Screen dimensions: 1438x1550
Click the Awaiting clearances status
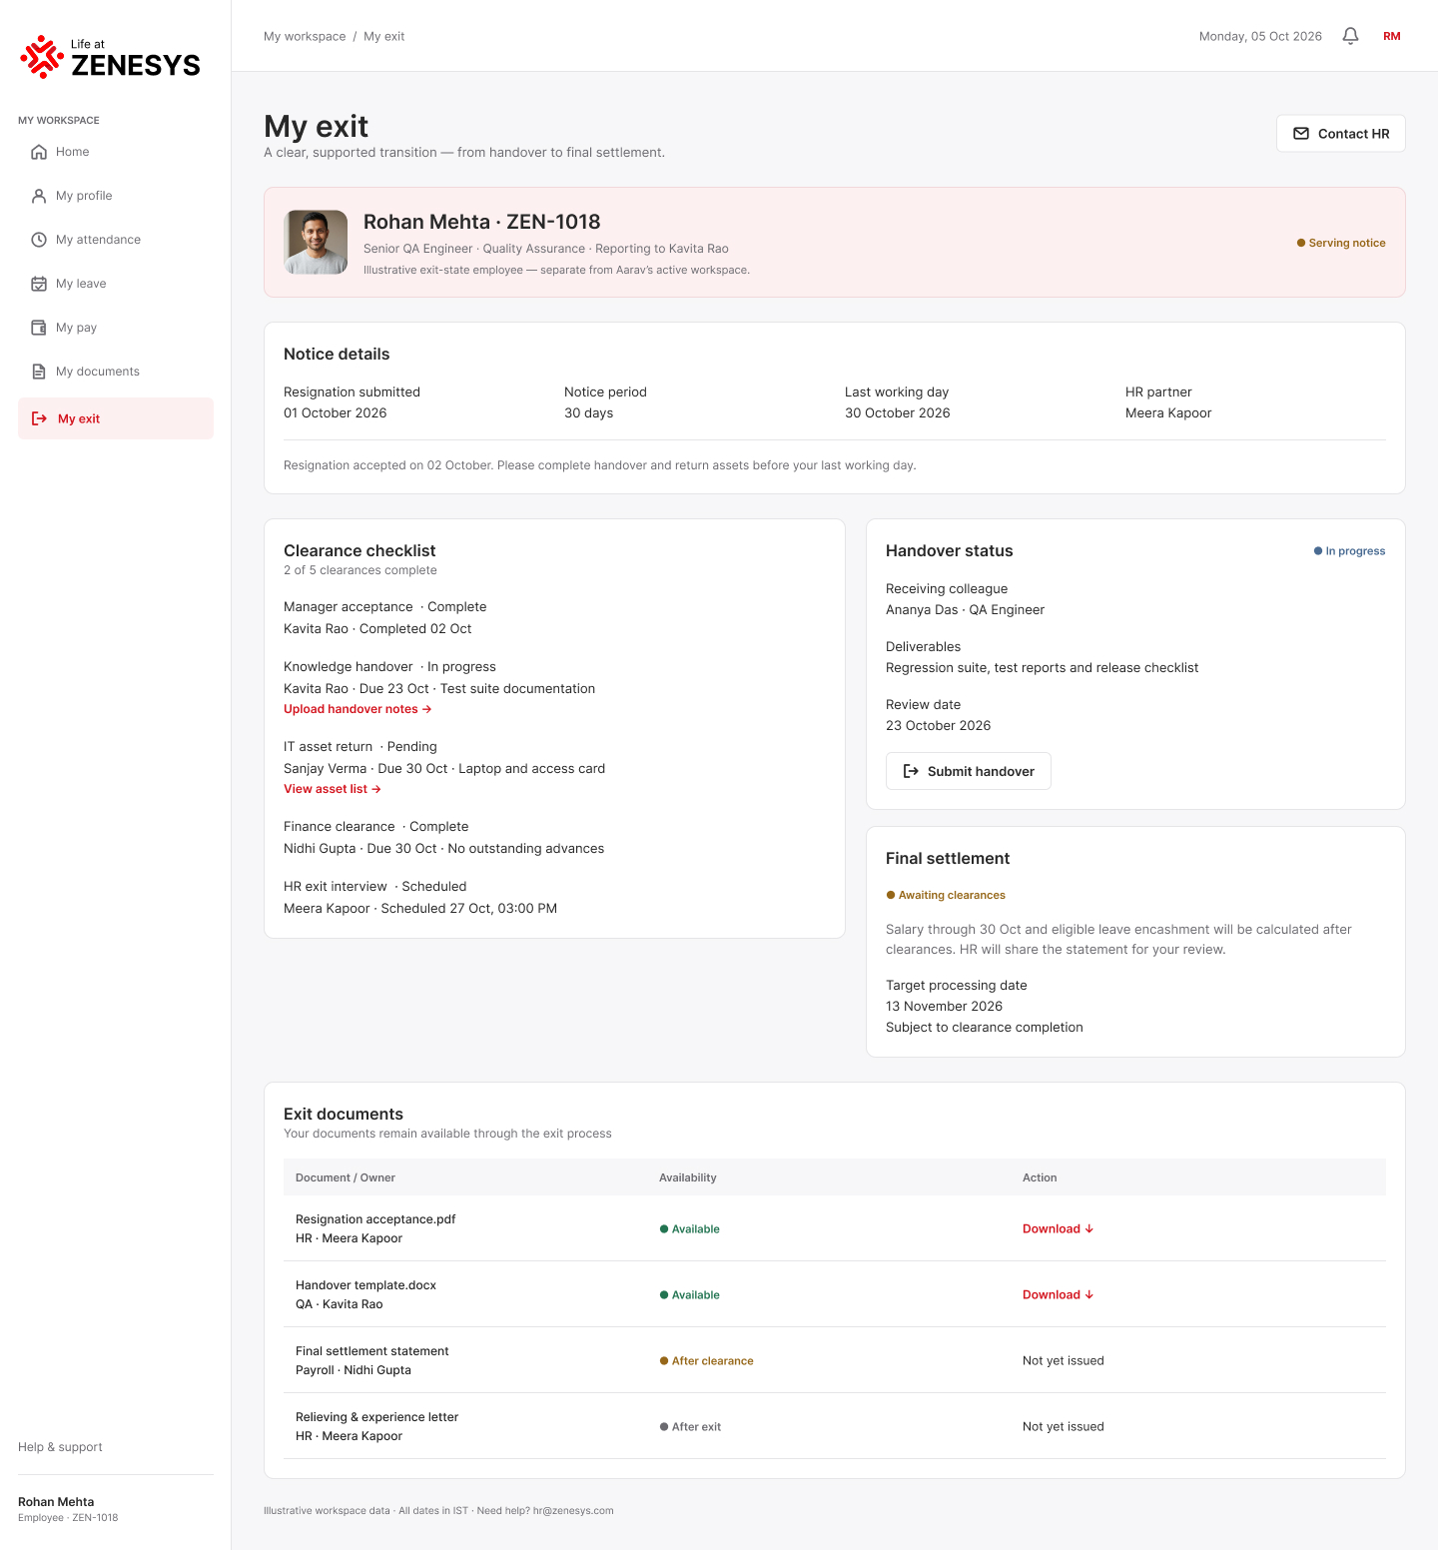(x=946, y=895)
